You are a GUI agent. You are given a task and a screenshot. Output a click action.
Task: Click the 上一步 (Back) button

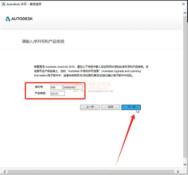(x=90, y=107)
